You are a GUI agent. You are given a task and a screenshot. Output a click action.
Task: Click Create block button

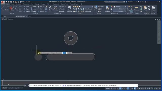[x=101, y=7]
